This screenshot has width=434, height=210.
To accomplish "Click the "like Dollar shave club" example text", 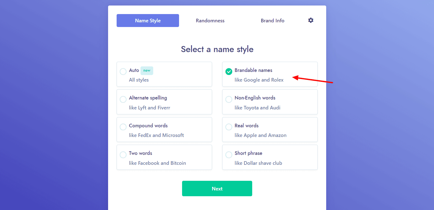I will (258, 163).
